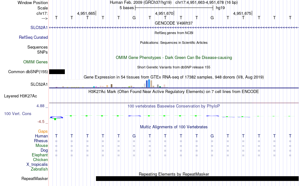Click the Layered H3K27Ac track label
This screenshot has width=299, height=186.
click(20, 96)
